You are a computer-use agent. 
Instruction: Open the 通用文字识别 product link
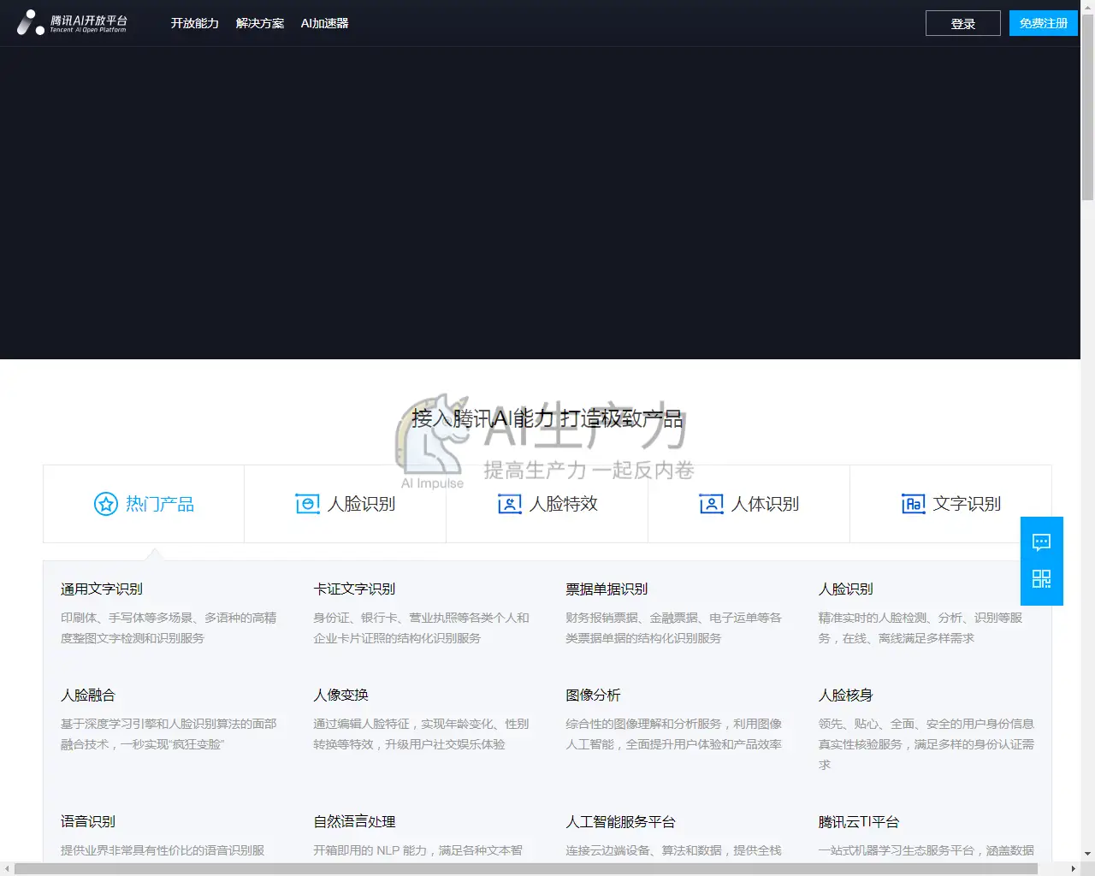[x=101, y=589]
